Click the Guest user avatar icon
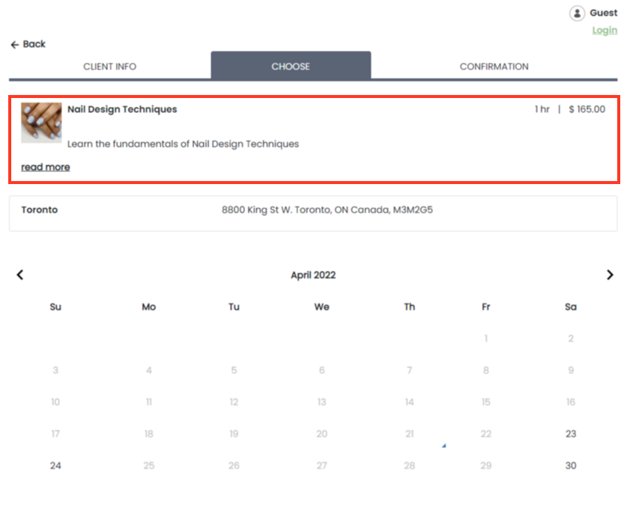This screenshot has width=627, height=517. coord(577,13)
